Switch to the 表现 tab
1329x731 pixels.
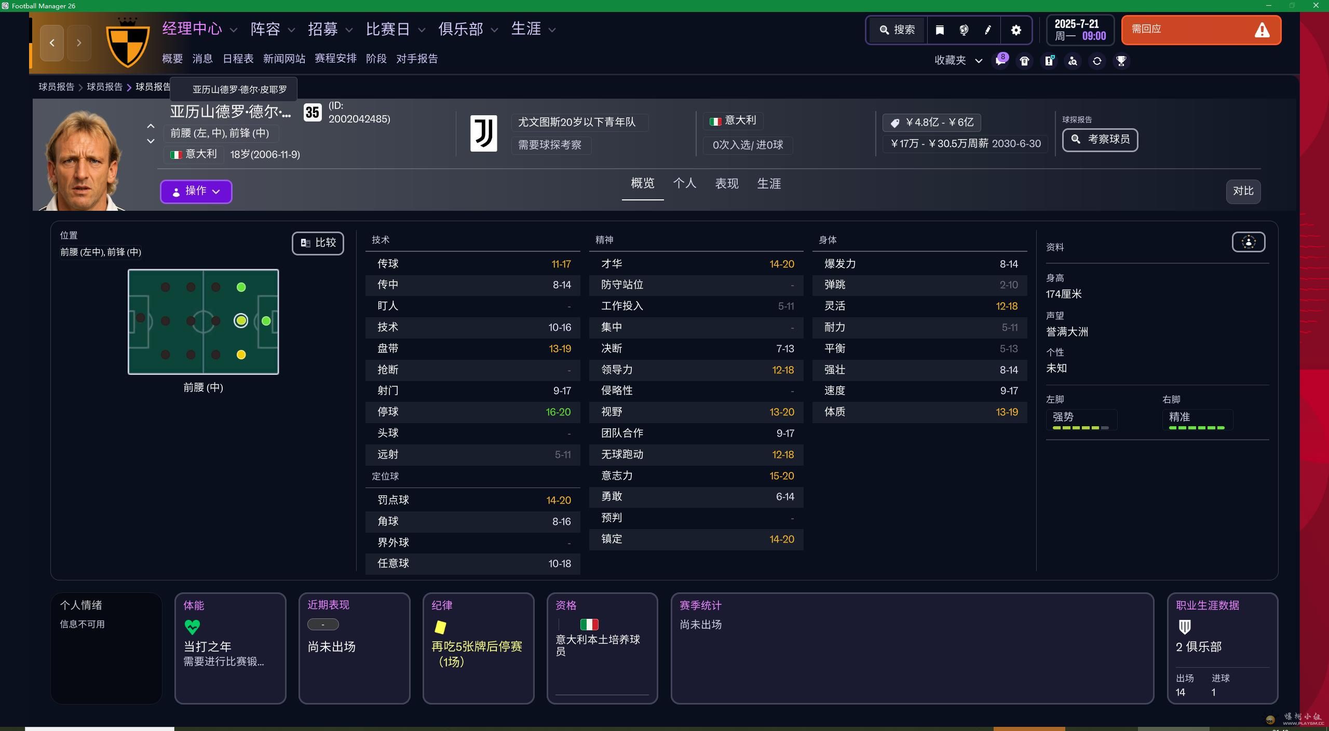pyautogui.click(x=726, y=184)
